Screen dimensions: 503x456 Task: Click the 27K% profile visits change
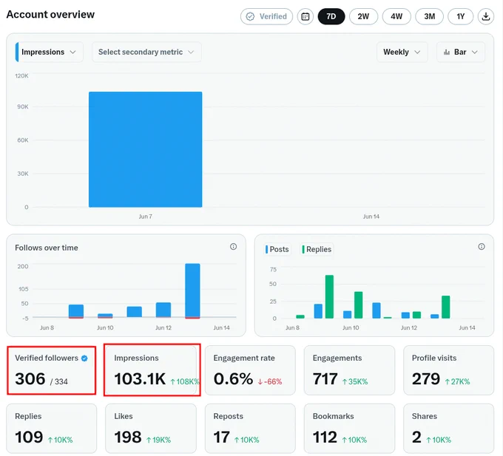tap(457, 381)
